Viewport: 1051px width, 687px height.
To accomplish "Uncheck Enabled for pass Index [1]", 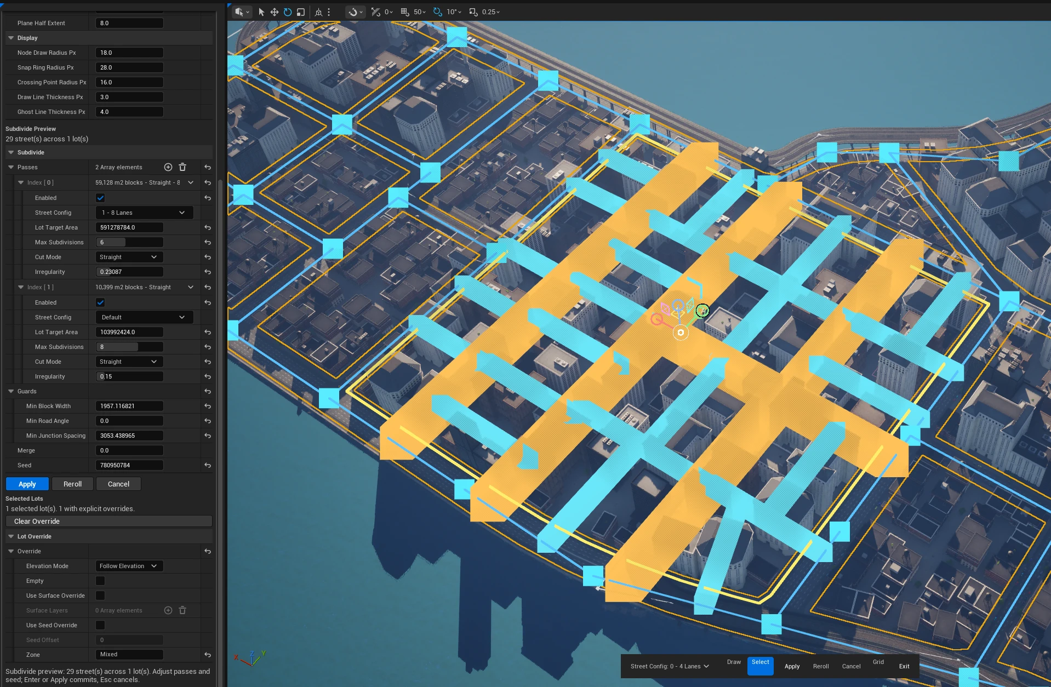I will (x=100, y=302).
